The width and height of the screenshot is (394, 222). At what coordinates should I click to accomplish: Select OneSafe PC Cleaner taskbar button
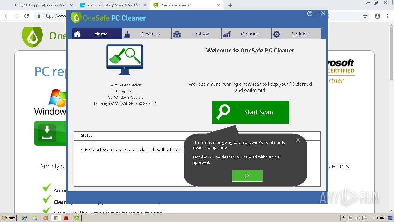tap(77, 218)
